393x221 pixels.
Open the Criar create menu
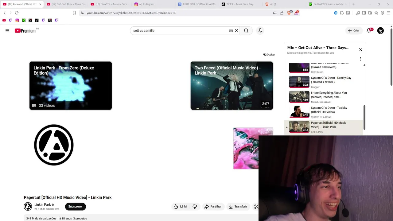click(353, 31)
